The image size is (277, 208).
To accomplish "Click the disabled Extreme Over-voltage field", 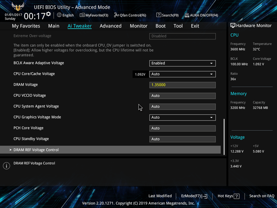I will coord(182,36).
